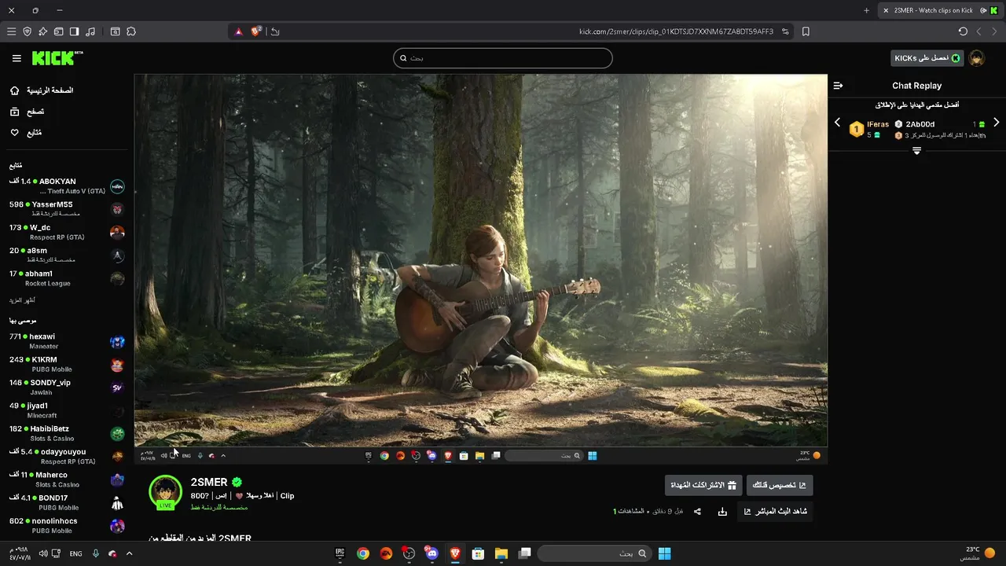Open the browser tab search icon
The width and height of the screenshot is (1006, 566).
(x=116, y=31)
